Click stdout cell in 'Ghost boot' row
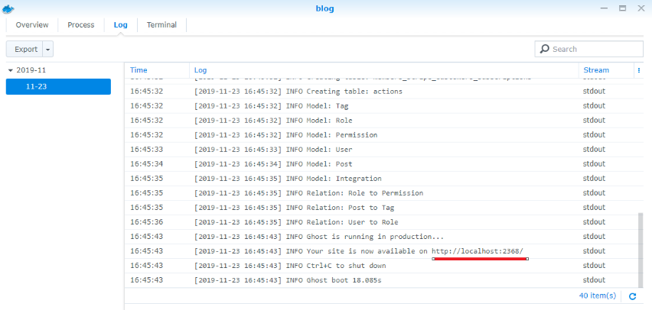The width and height of the screenshot is (652, 310). coord(594,280)
